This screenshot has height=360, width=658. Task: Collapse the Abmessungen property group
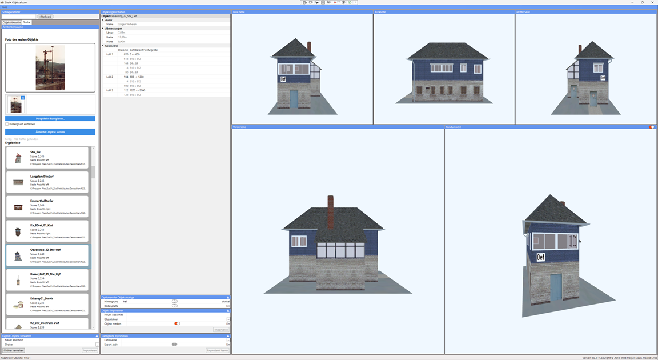(103, 29)
